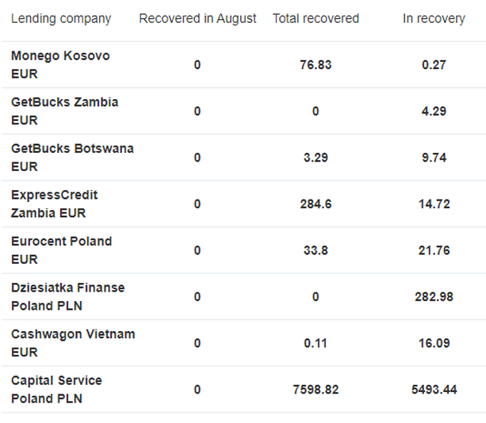This screenshot has height=423, width=486.
Task: Click total recovered value 7598.82
Action: click(316, 390)
